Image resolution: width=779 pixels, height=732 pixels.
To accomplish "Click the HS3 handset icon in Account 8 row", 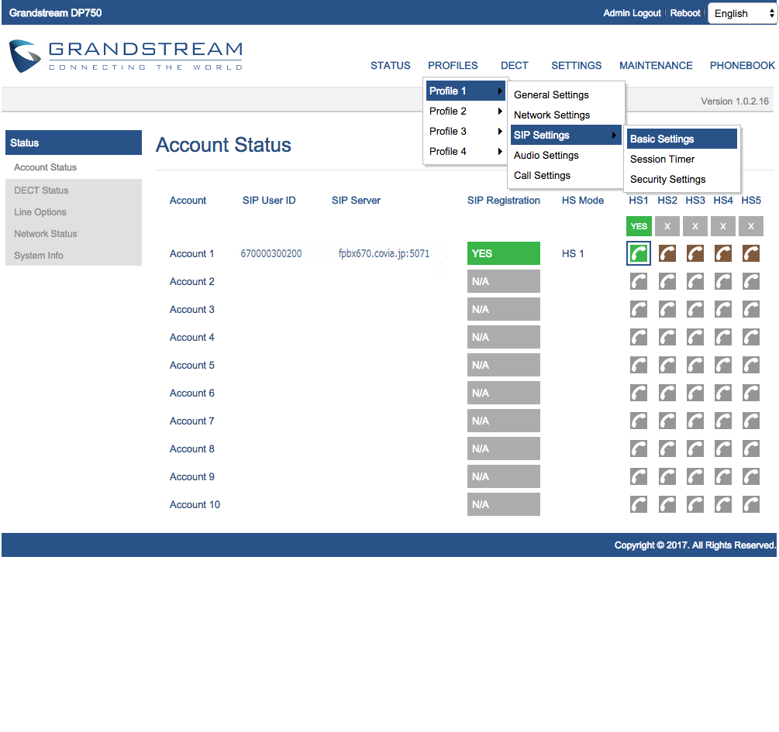I will coord(695,448).
